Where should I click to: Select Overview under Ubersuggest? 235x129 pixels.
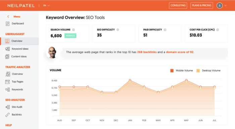[19, 41]
